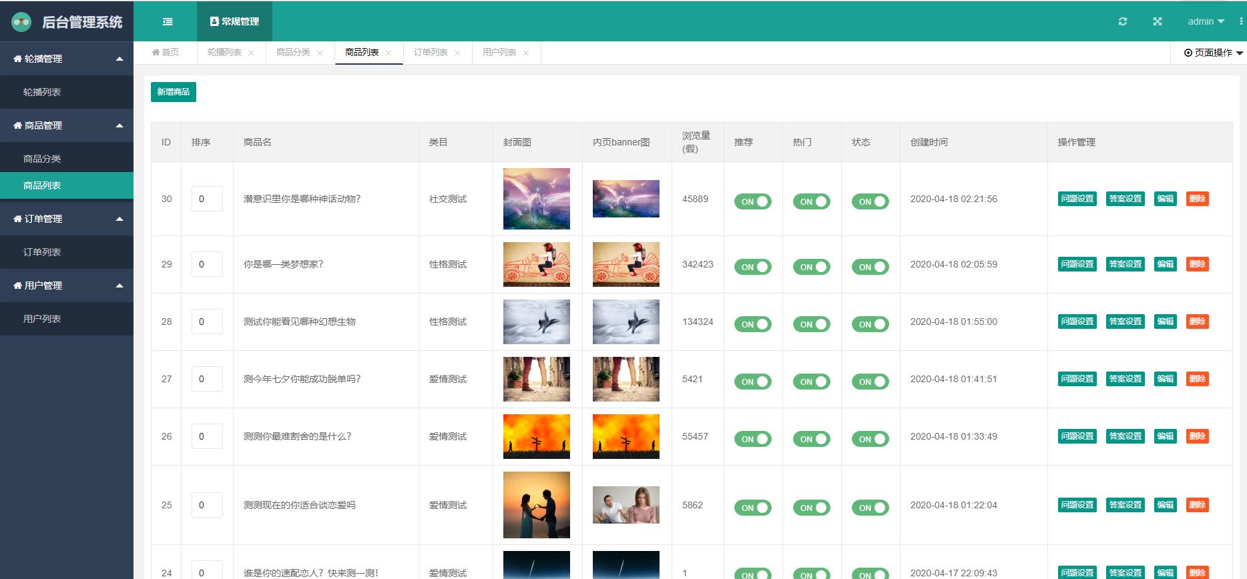Click 删除 button for product 29
1247x579 pixels.
pyautogui.click(x=1197, y=264)
